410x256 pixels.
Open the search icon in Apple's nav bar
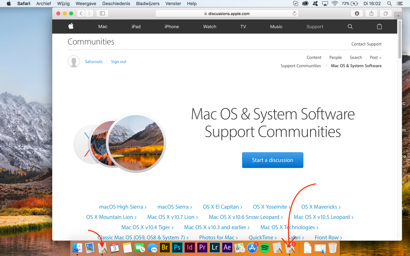pyautogui.click(x=350, y=27)
